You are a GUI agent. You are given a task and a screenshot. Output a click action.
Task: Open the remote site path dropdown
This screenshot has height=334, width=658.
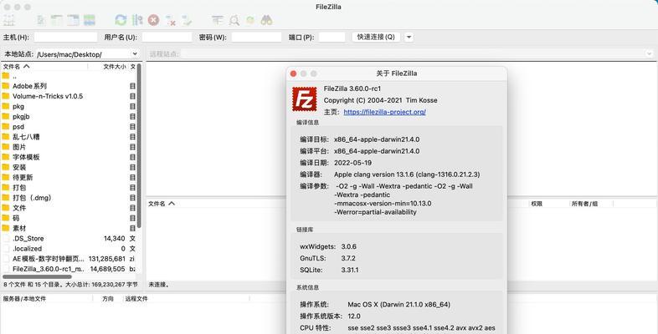click(x=649, y=54)
